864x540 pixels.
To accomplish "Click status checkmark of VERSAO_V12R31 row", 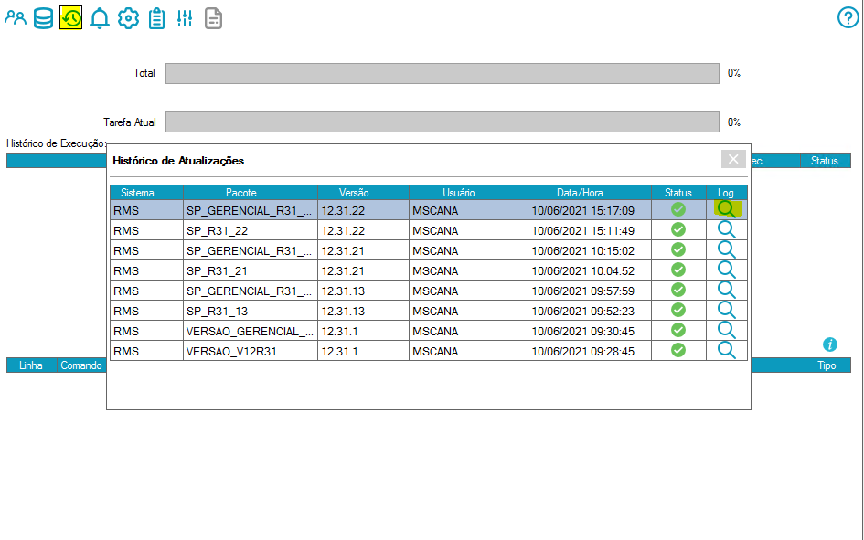I will [x=678, y=350].
